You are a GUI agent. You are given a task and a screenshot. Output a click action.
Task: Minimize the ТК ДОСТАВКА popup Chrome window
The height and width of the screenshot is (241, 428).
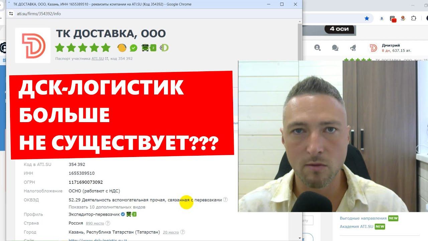pyautogui.click(x=268, y=4)
